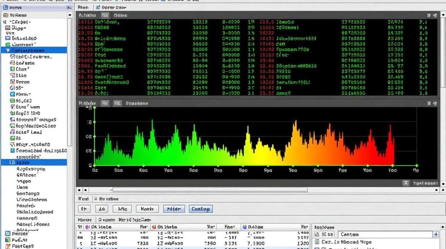446x249 pixels.
Task: Switch to the top tab with the checkmark icon
Action: click(x=111, y=7)
